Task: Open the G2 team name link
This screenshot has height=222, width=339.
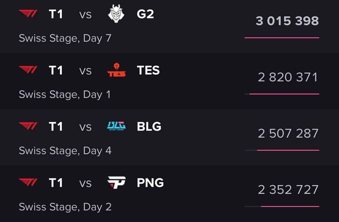Action: (145, 14)
